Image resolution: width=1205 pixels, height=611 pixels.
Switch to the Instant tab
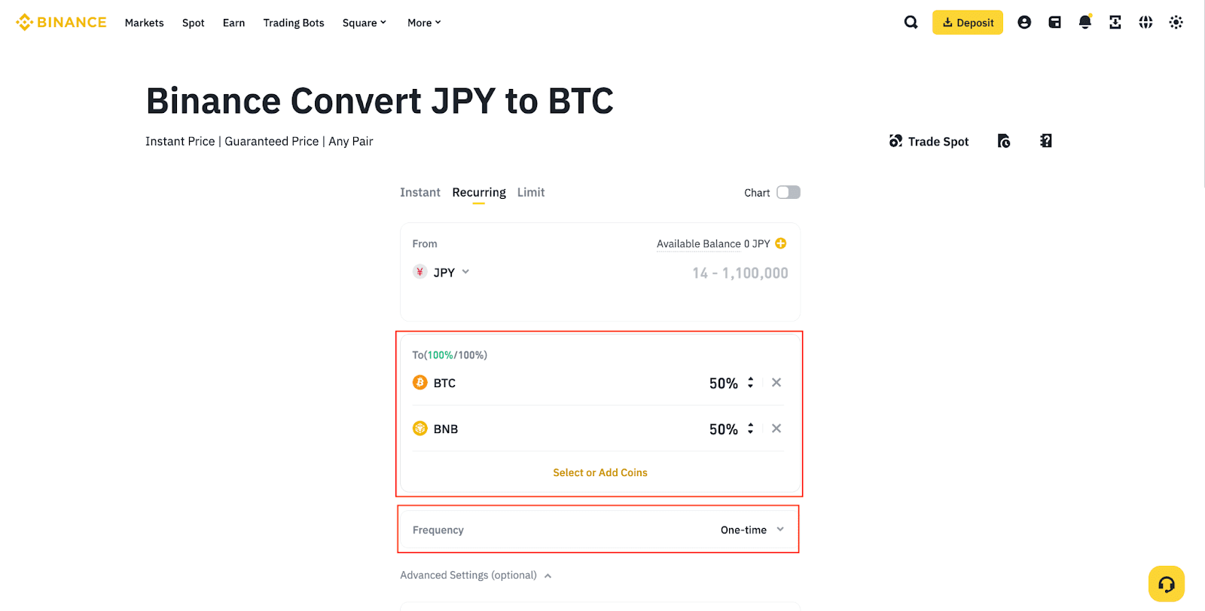419,192
